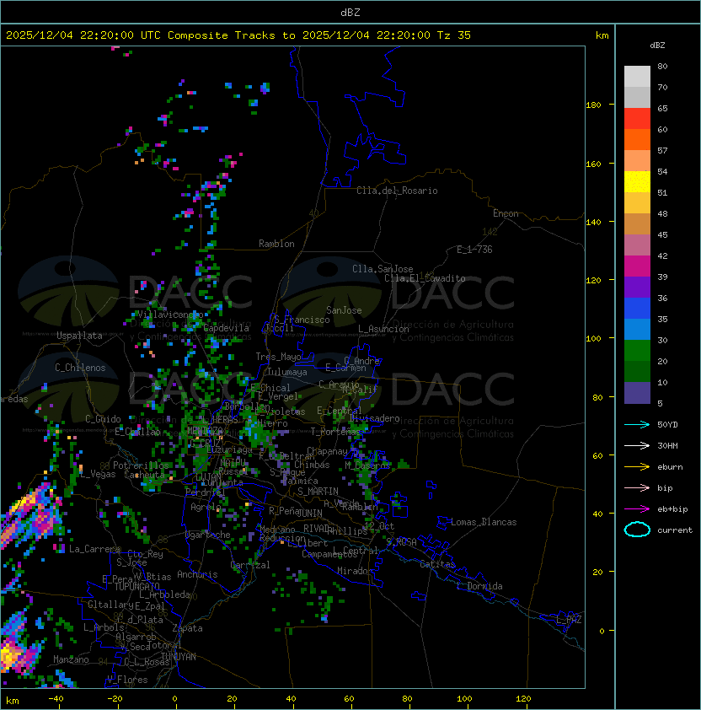This screenshot has width=701, height=710.
Task: Click the white 30HM arrow legend icon
Action: coord(637,445)
